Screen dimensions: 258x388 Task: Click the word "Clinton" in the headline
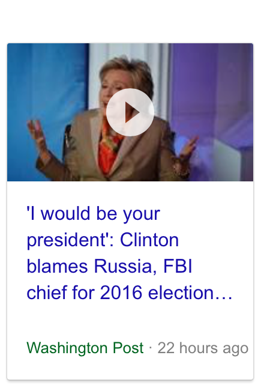(149, 240)
